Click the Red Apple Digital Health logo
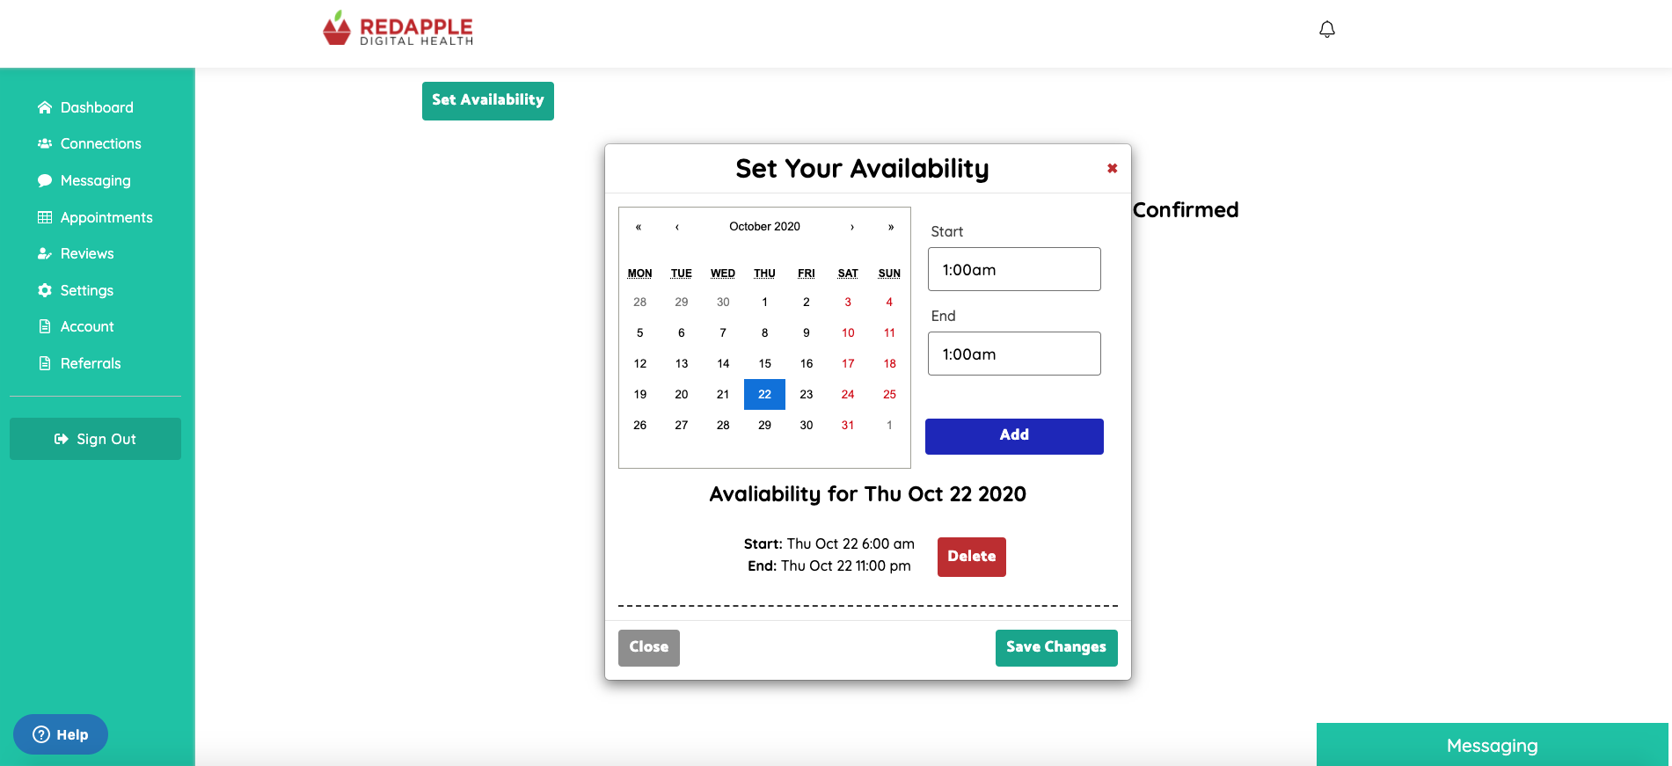The image size is (1672, 766). pyautogui.click(x=398, y=29)
